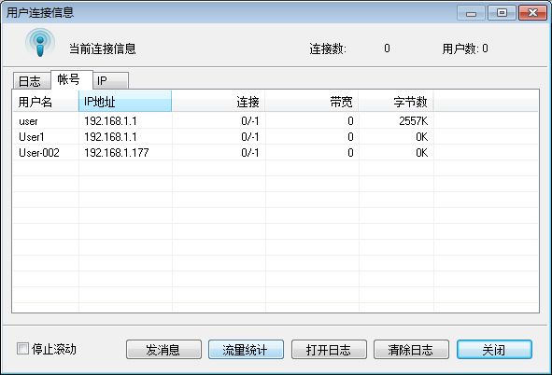Enable the 停止滚动 checkbox

pos(22,349)
